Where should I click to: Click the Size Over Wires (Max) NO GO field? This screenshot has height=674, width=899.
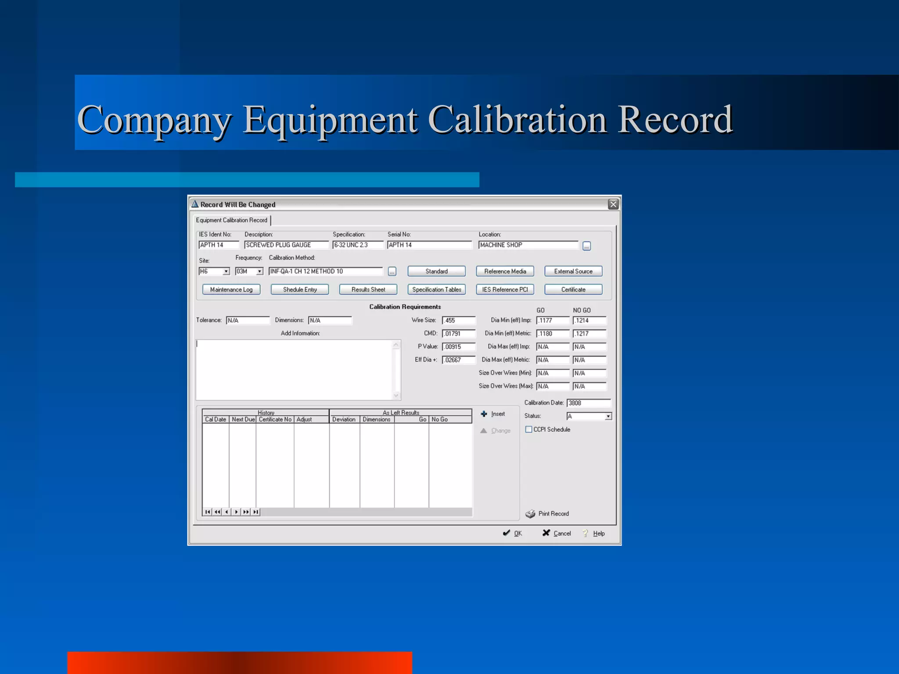tap(590, 386)
